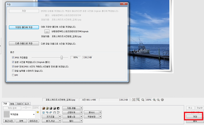Click 다른 이름으로 저장 button
Viewport: 204px width, 125px height.
24,43
